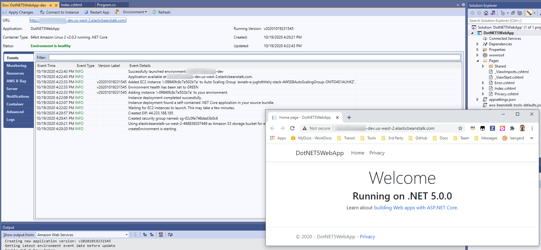This screenshot has height=250, width=541.
Task: Select Error.cshtml in Solution Explorer
Action: pos(504,83)
